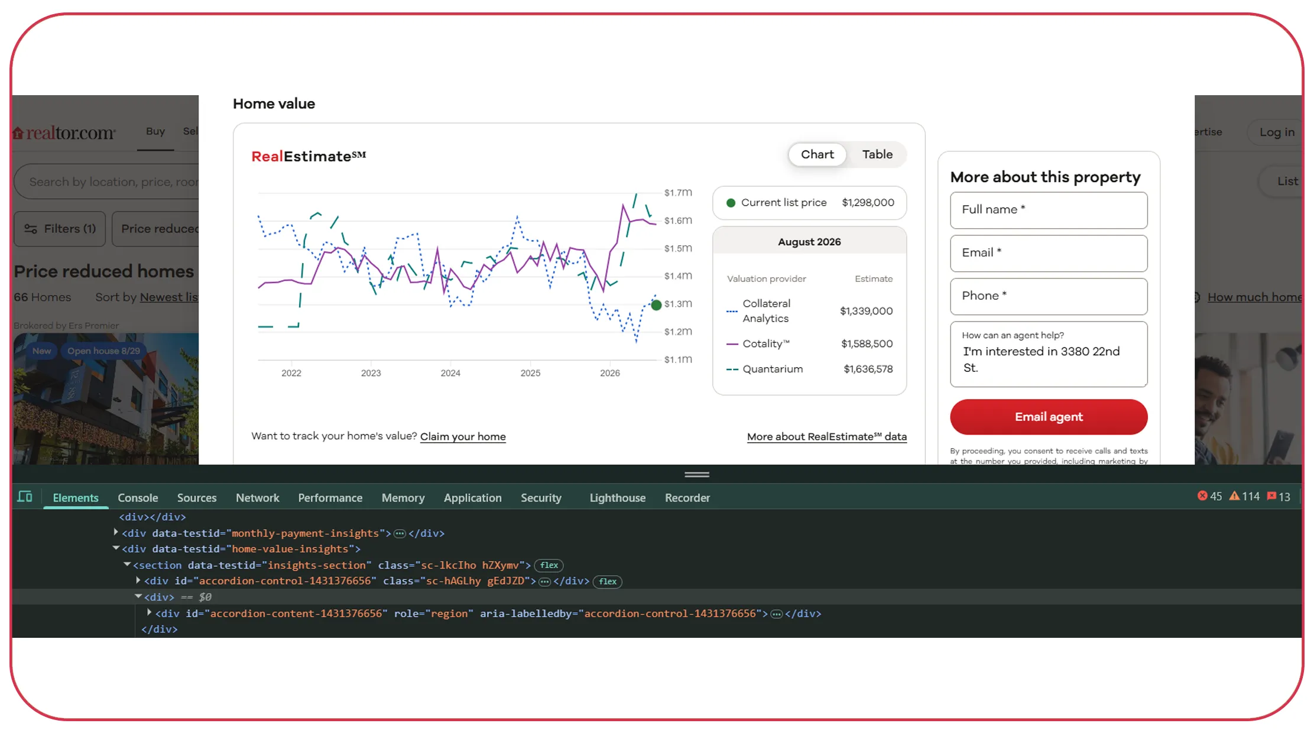This screenshot has height=733, width=1314.
Task: Click the issues flag count icon
Action: (1271, 496)
